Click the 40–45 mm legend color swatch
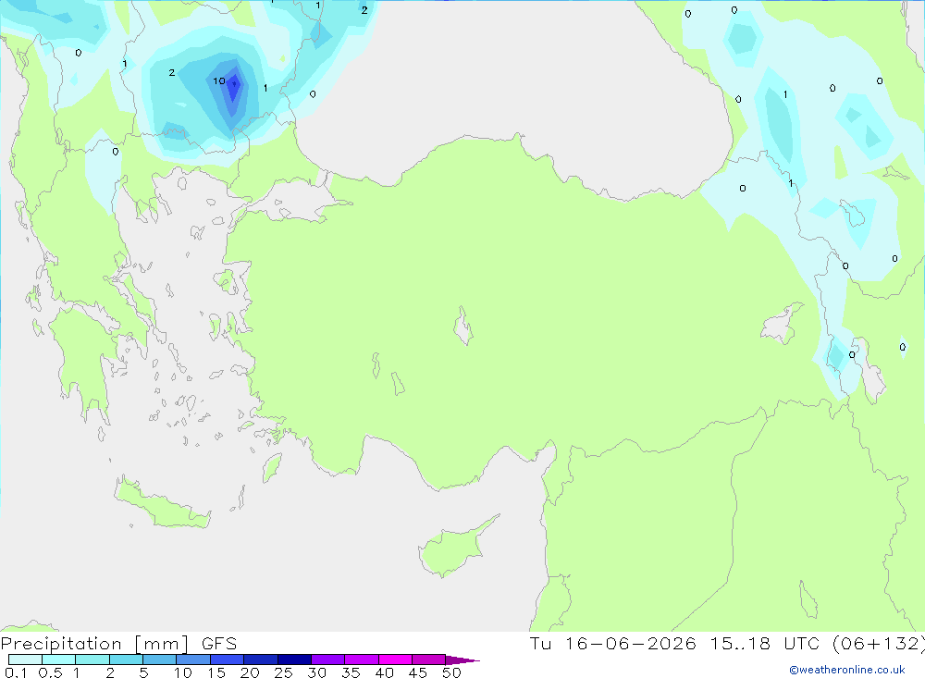This screenshot has height=678, width=925. point(395,660)
